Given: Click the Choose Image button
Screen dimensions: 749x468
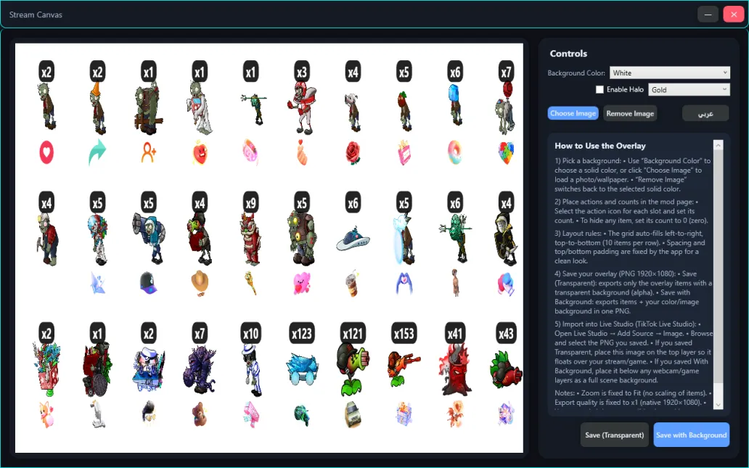Looking at the screenshot, I should click(x=573, y=113).
